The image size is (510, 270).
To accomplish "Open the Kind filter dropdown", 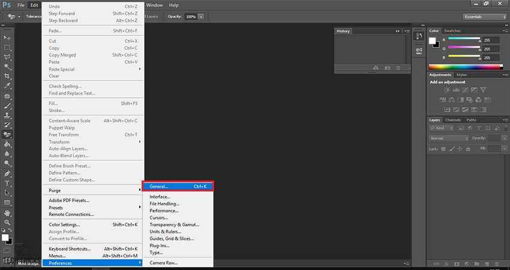I will click(441, 128).
